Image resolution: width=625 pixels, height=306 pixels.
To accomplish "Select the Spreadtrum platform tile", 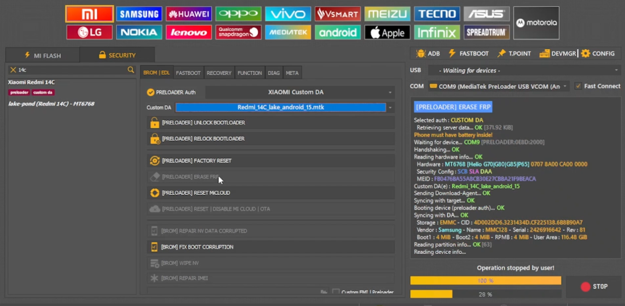I will pos(487,32).
